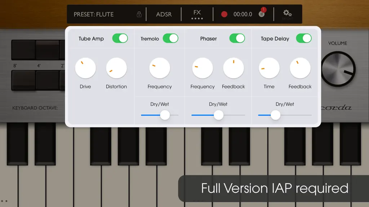Screen dimensions: 369x207
Task: Click the Tape Delay Feedback knob
Action: tap(300, 68)
